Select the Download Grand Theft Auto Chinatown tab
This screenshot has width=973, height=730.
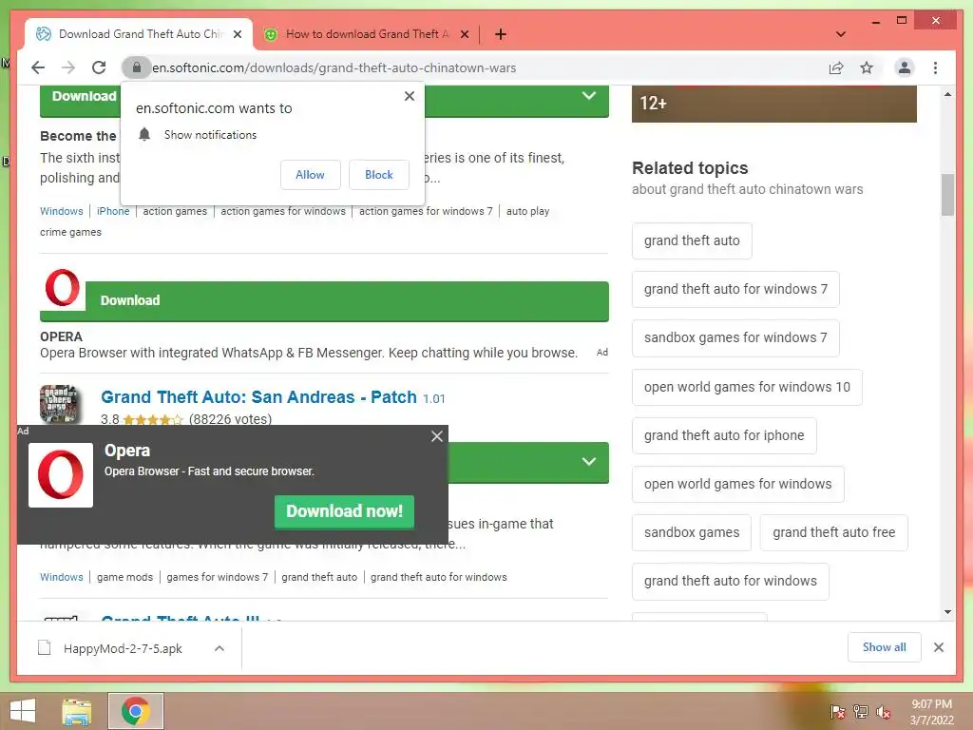coord(140,34)
